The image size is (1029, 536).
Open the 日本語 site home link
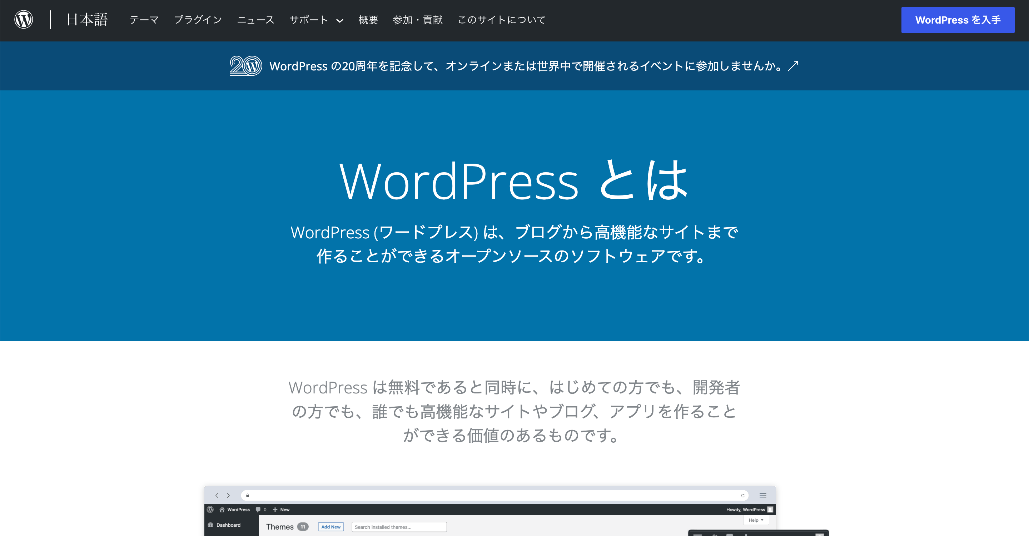pyautogui.click(x=87, y=20)
